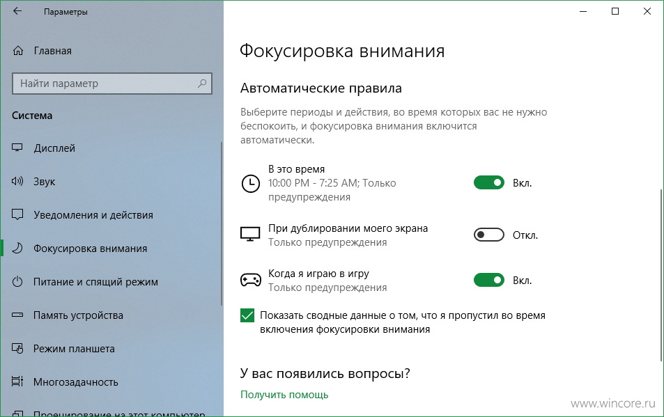664x417 pixels.
Task: Click the search magnifier icon
Action: [x=202, y=84]
